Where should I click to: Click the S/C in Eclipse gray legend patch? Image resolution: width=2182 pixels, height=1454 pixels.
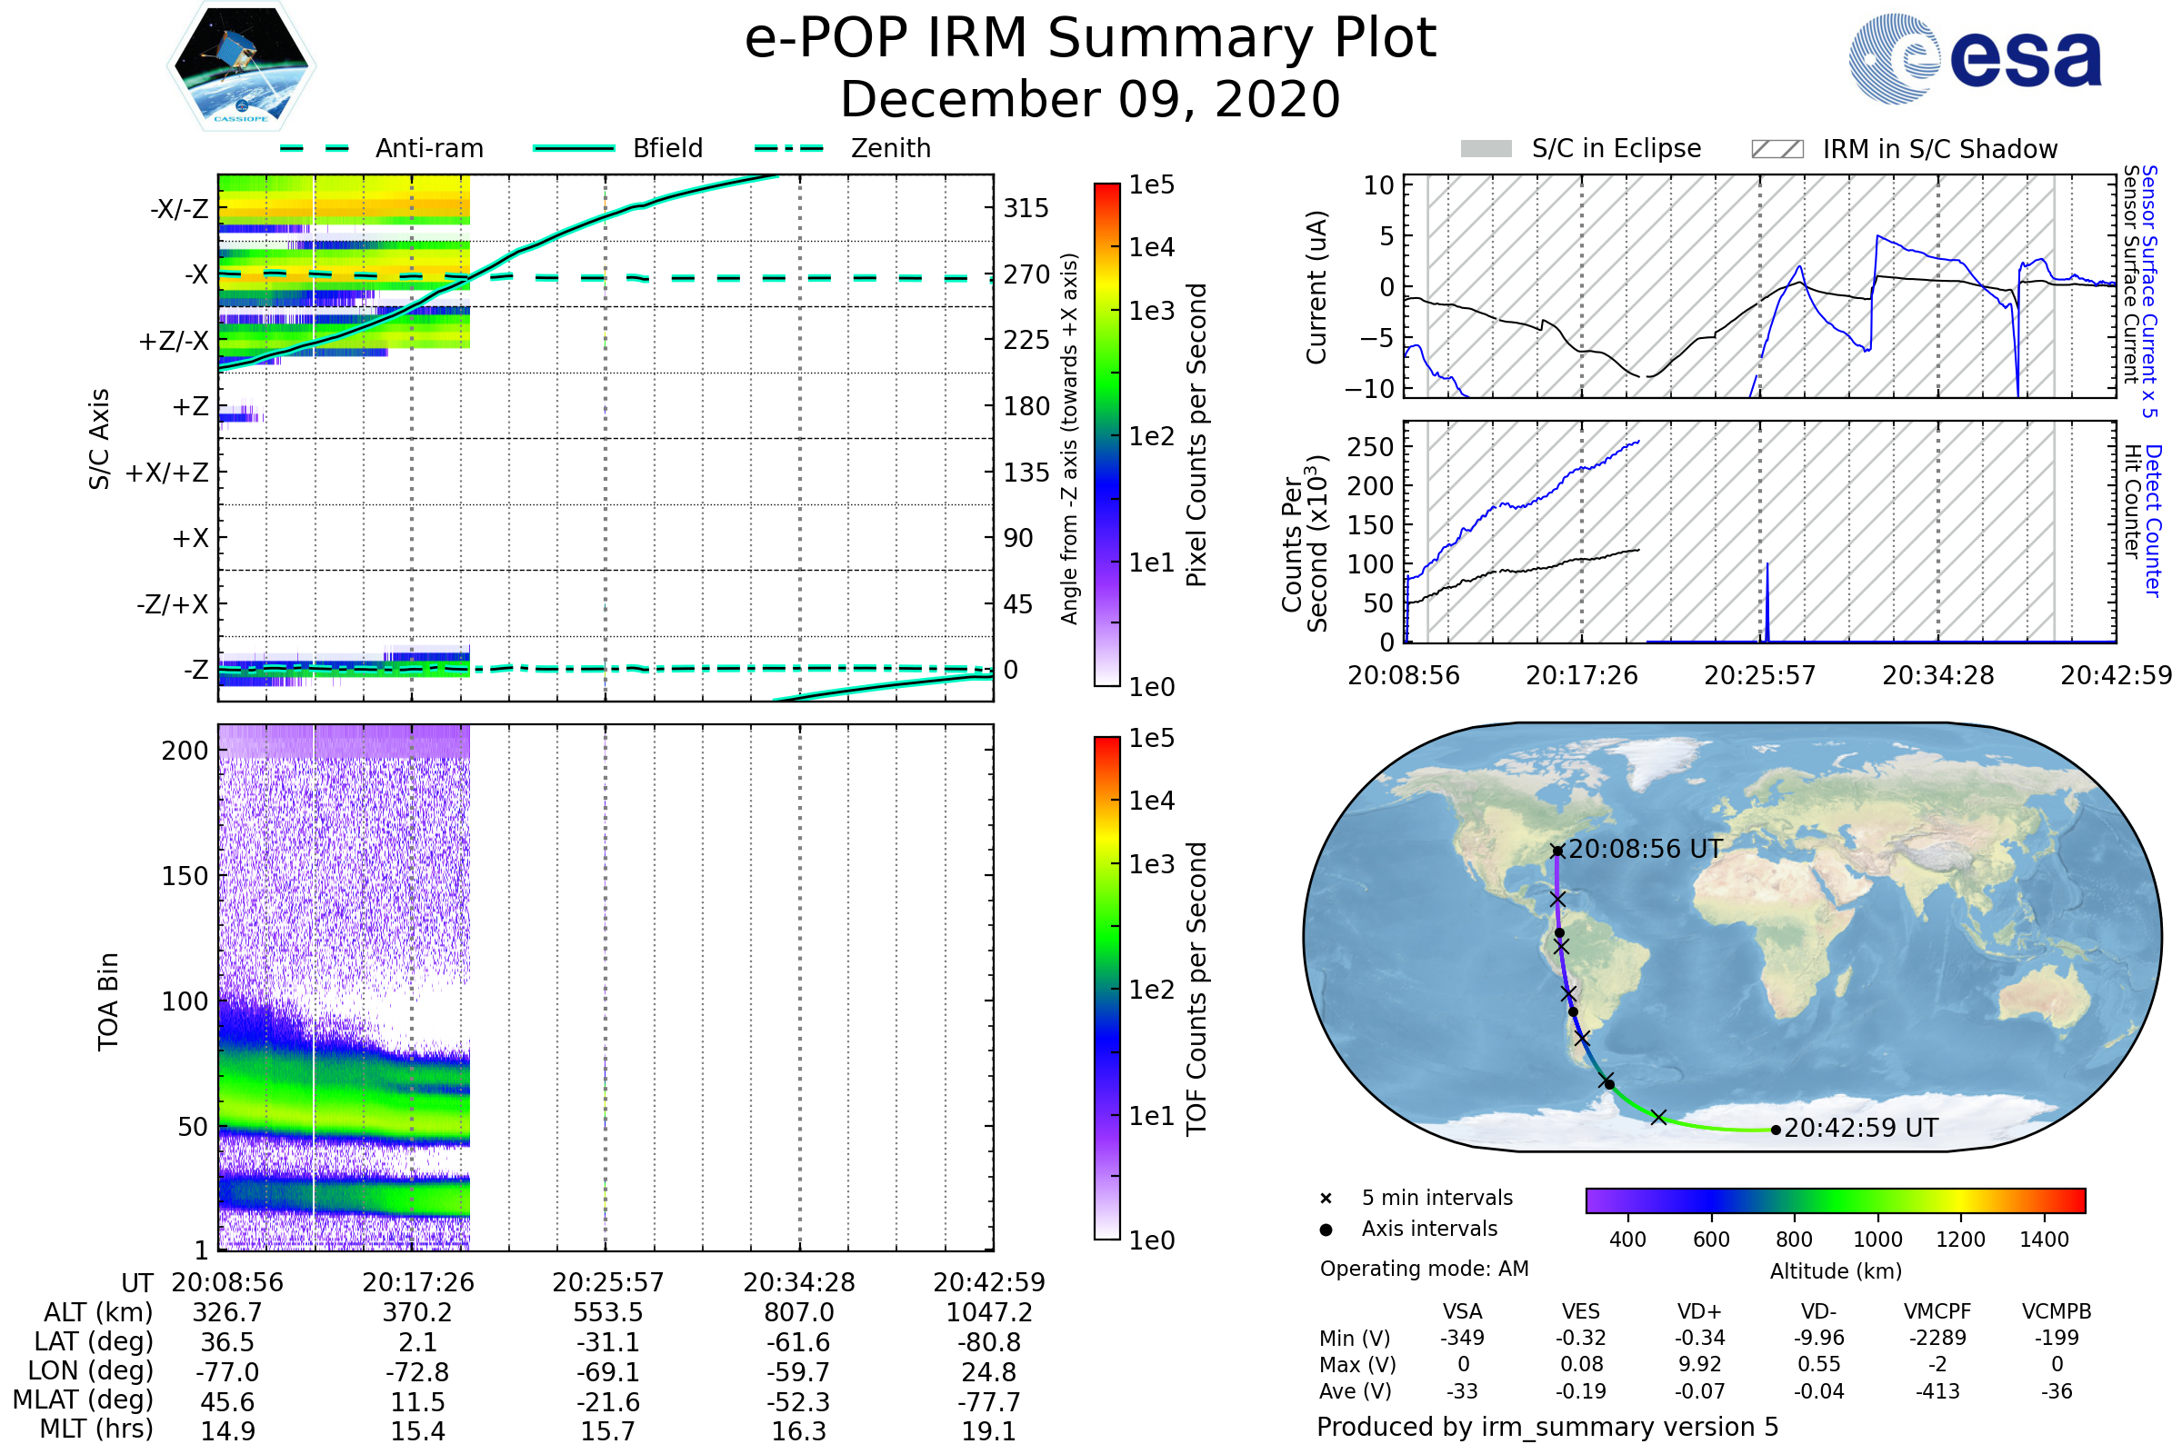click(1486, 149)
